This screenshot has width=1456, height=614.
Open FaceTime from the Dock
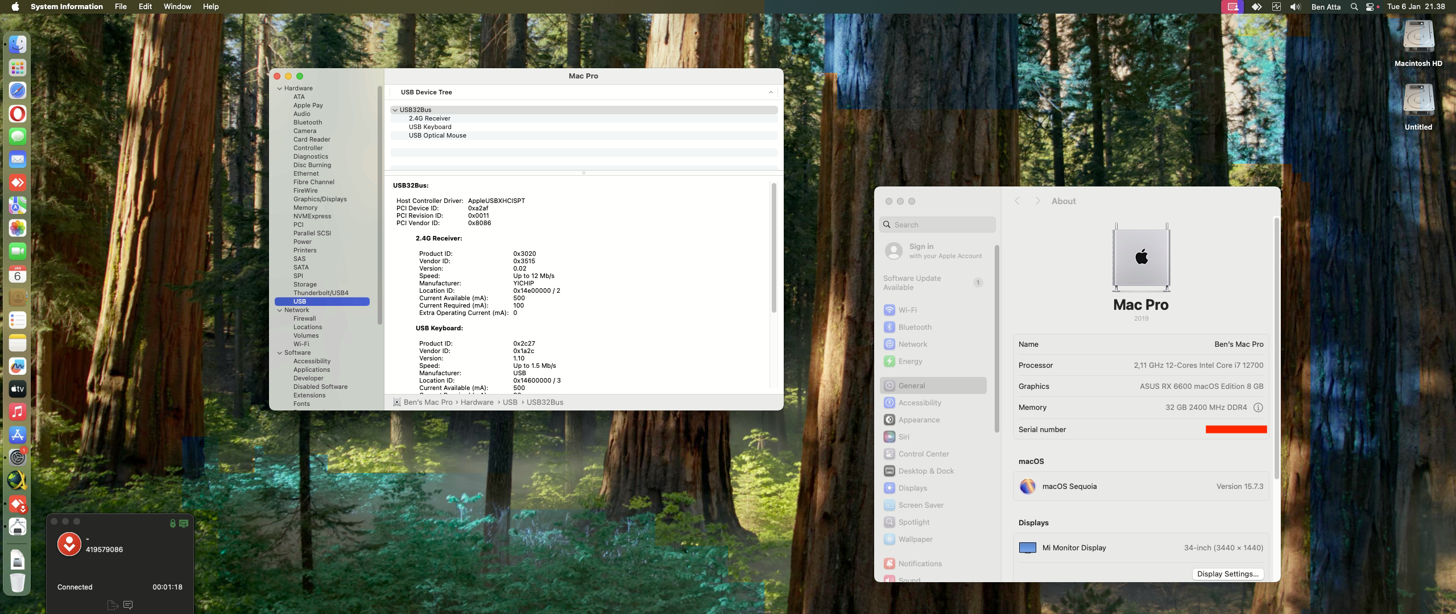[18, 251]
